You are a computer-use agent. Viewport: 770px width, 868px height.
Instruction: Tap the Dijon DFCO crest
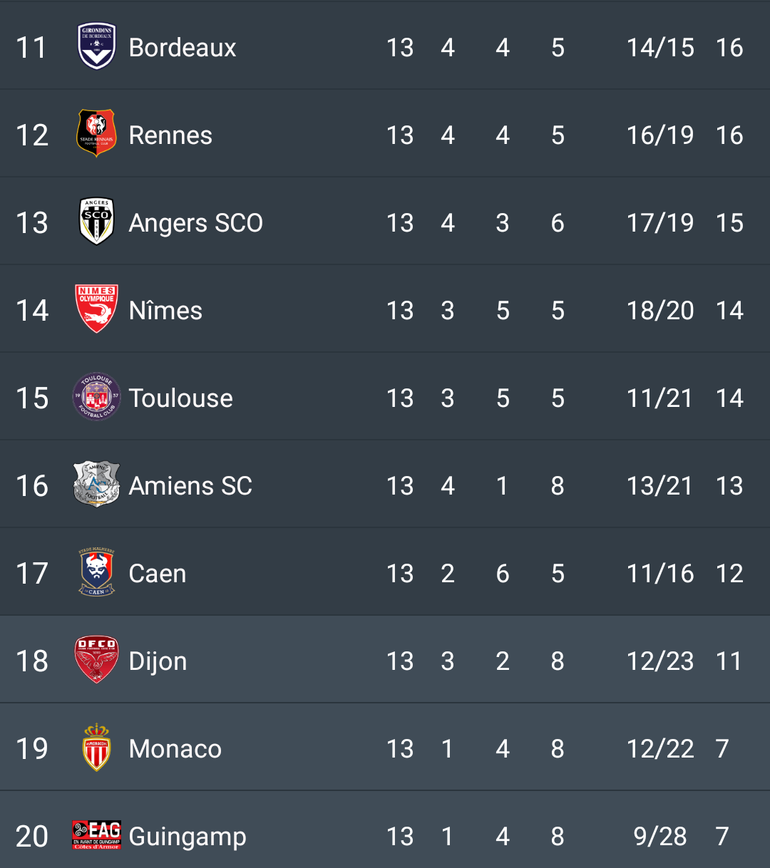pos(96,660)
